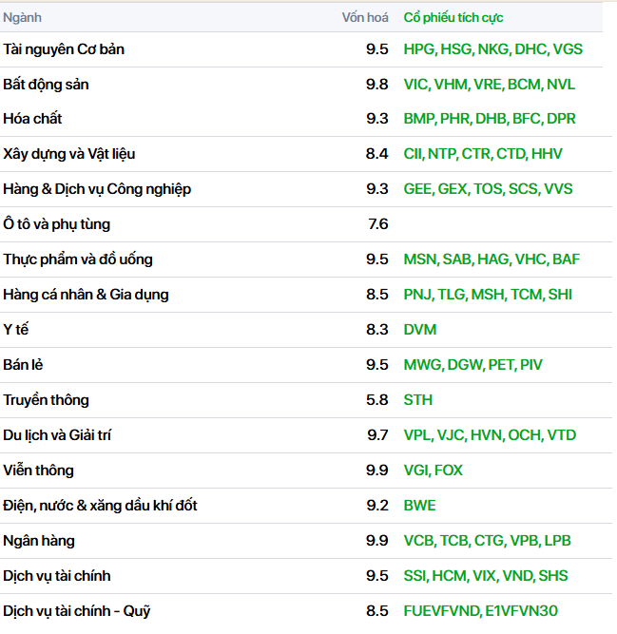The image size is (617, 634).
Task: Open the DVM ticker in Y tế
Action: click(x=420, y=330)
